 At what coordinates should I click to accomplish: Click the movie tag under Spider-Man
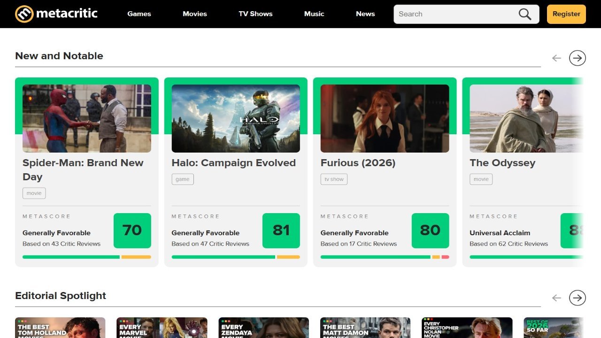pos(34,193)
